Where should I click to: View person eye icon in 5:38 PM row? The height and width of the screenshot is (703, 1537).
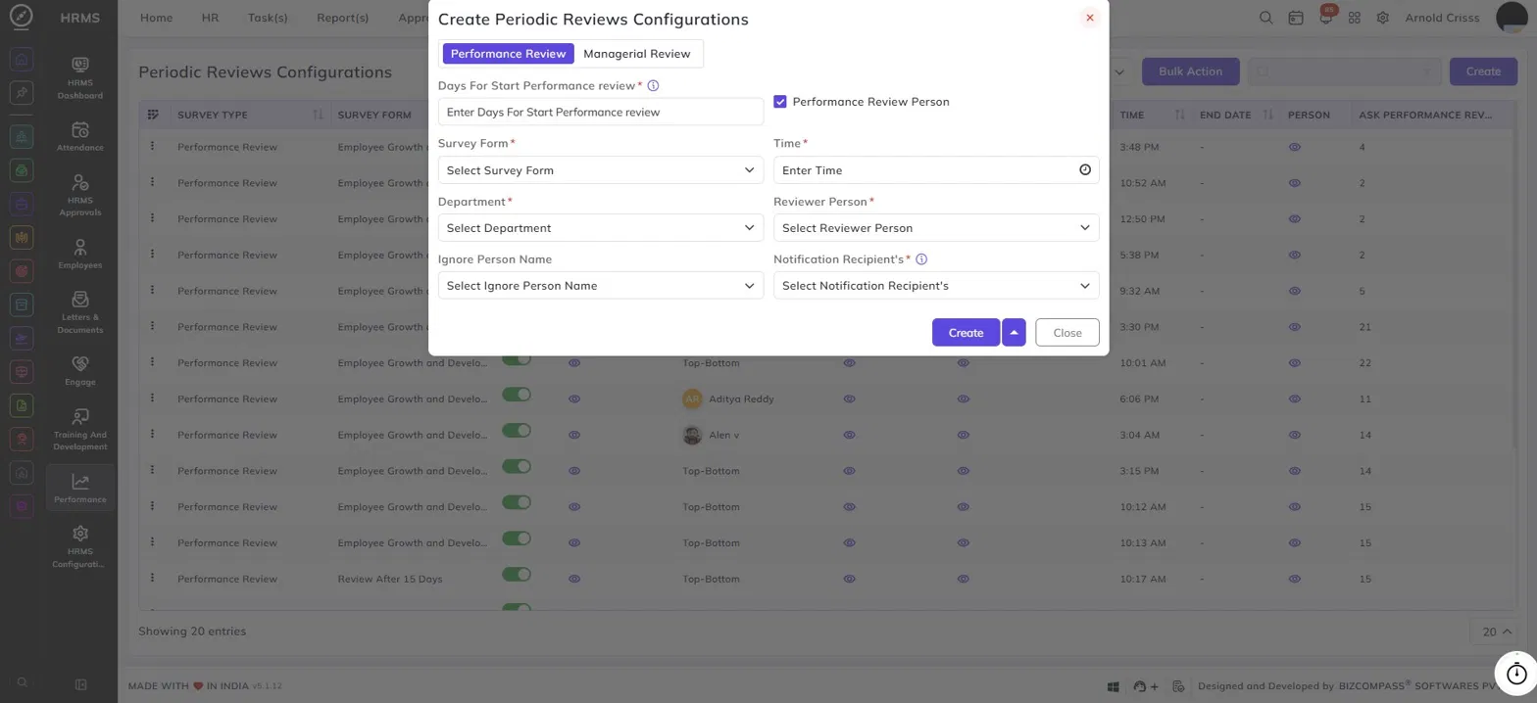(x=1295, y=255)
